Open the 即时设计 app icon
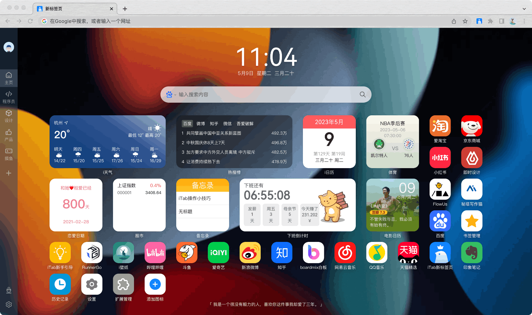Image resolution: width=532 pixels, height=315 pixels. 471,157
